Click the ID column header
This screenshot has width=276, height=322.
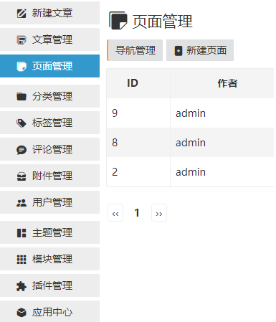(x=133, y=83)
